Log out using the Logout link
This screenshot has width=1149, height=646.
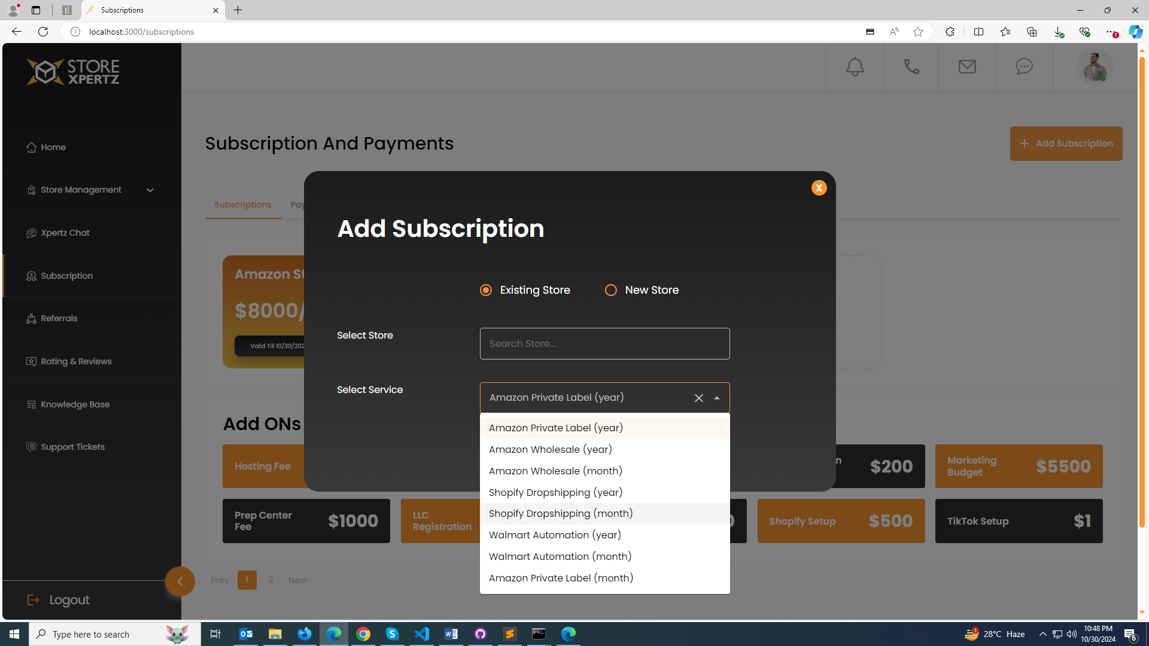59,600
